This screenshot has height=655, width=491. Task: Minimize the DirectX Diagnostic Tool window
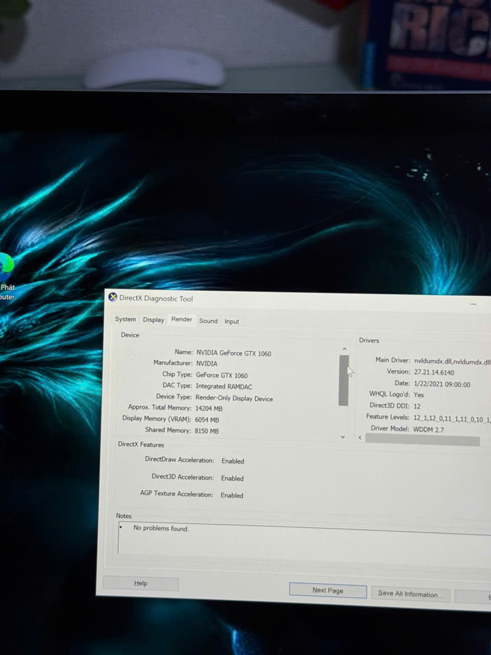click(x=474, y=304)
